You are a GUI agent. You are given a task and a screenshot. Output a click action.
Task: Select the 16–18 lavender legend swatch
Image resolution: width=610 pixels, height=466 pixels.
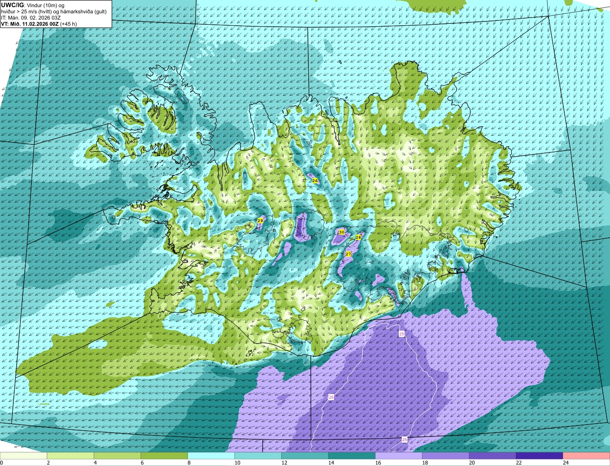[399, 456]
